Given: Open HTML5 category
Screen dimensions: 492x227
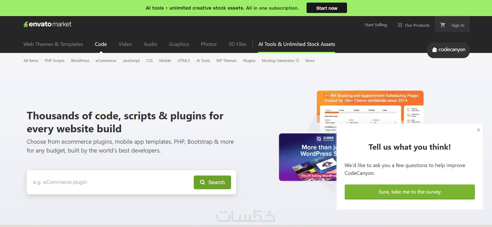Looking at the screenshot, I should [x=184, y=61].
